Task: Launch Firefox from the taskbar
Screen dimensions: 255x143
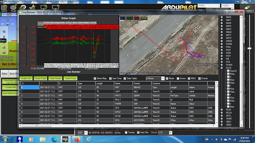Action: pos(77,139)
